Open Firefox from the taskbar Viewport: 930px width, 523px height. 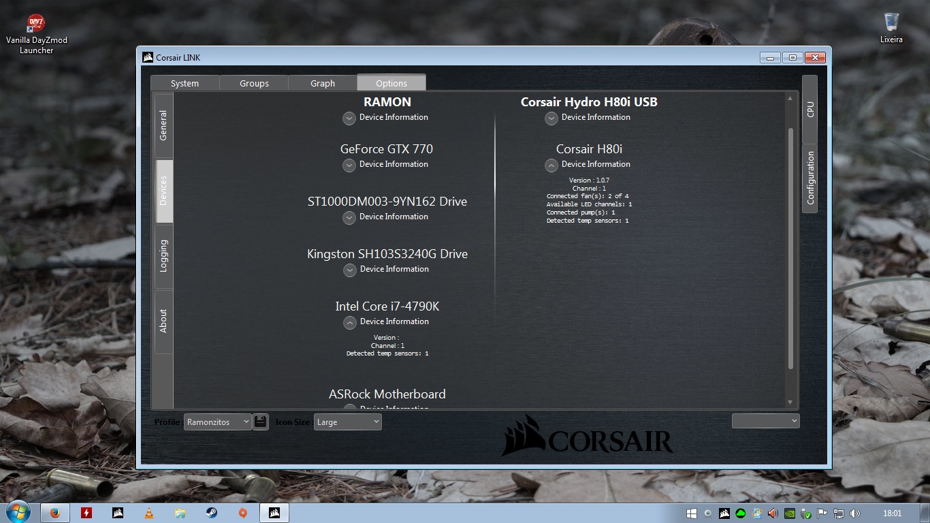[54, 513]
